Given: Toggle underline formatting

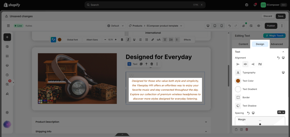Looking at the screenshot, I should tap(134, 40).
